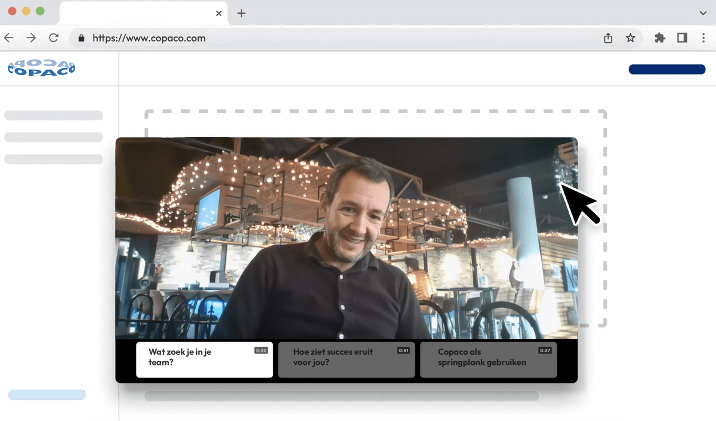Click the green macOS fullscreen button
The image size is (716, 421).
(x=40, y=11)
